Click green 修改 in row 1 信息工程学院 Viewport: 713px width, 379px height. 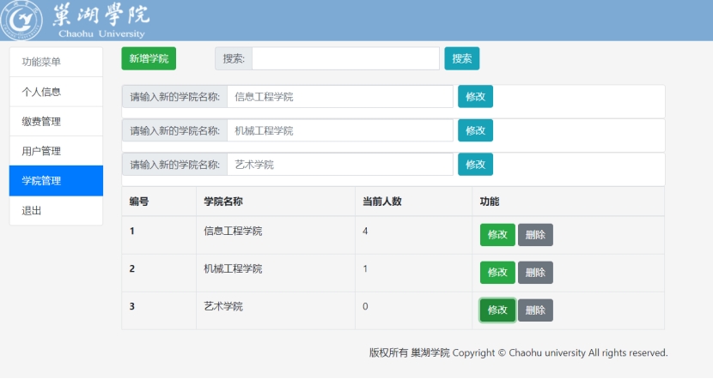click(497, 235)
